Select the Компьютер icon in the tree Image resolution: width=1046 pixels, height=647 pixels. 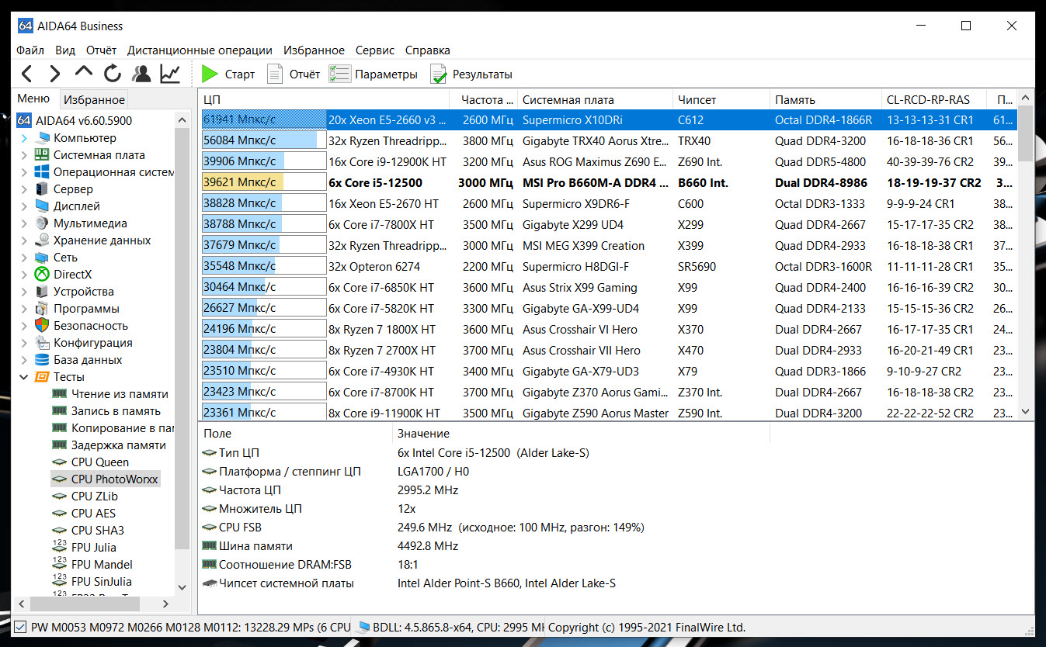[42, 138]
